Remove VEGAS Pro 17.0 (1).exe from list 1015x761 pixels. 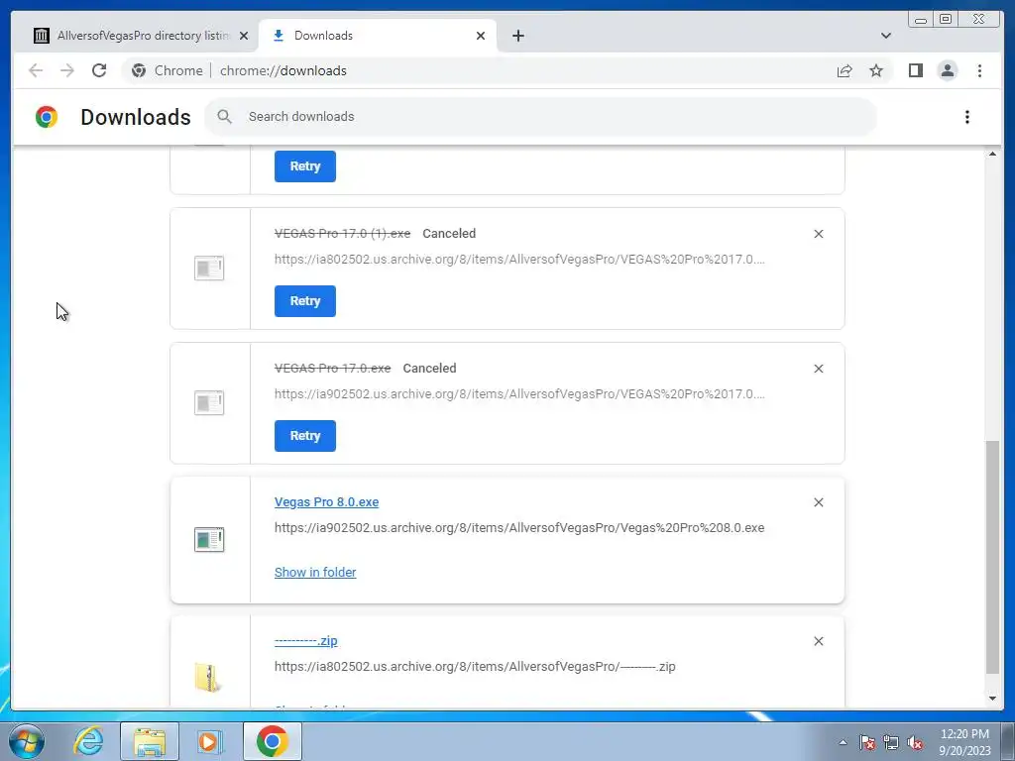818,234
